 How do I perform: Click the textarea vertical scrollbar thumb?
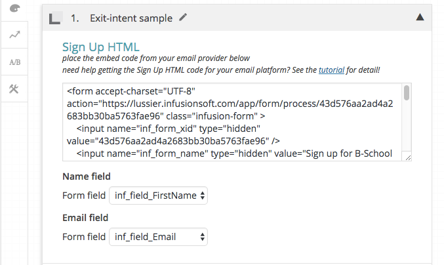click(x=407, y=93)
